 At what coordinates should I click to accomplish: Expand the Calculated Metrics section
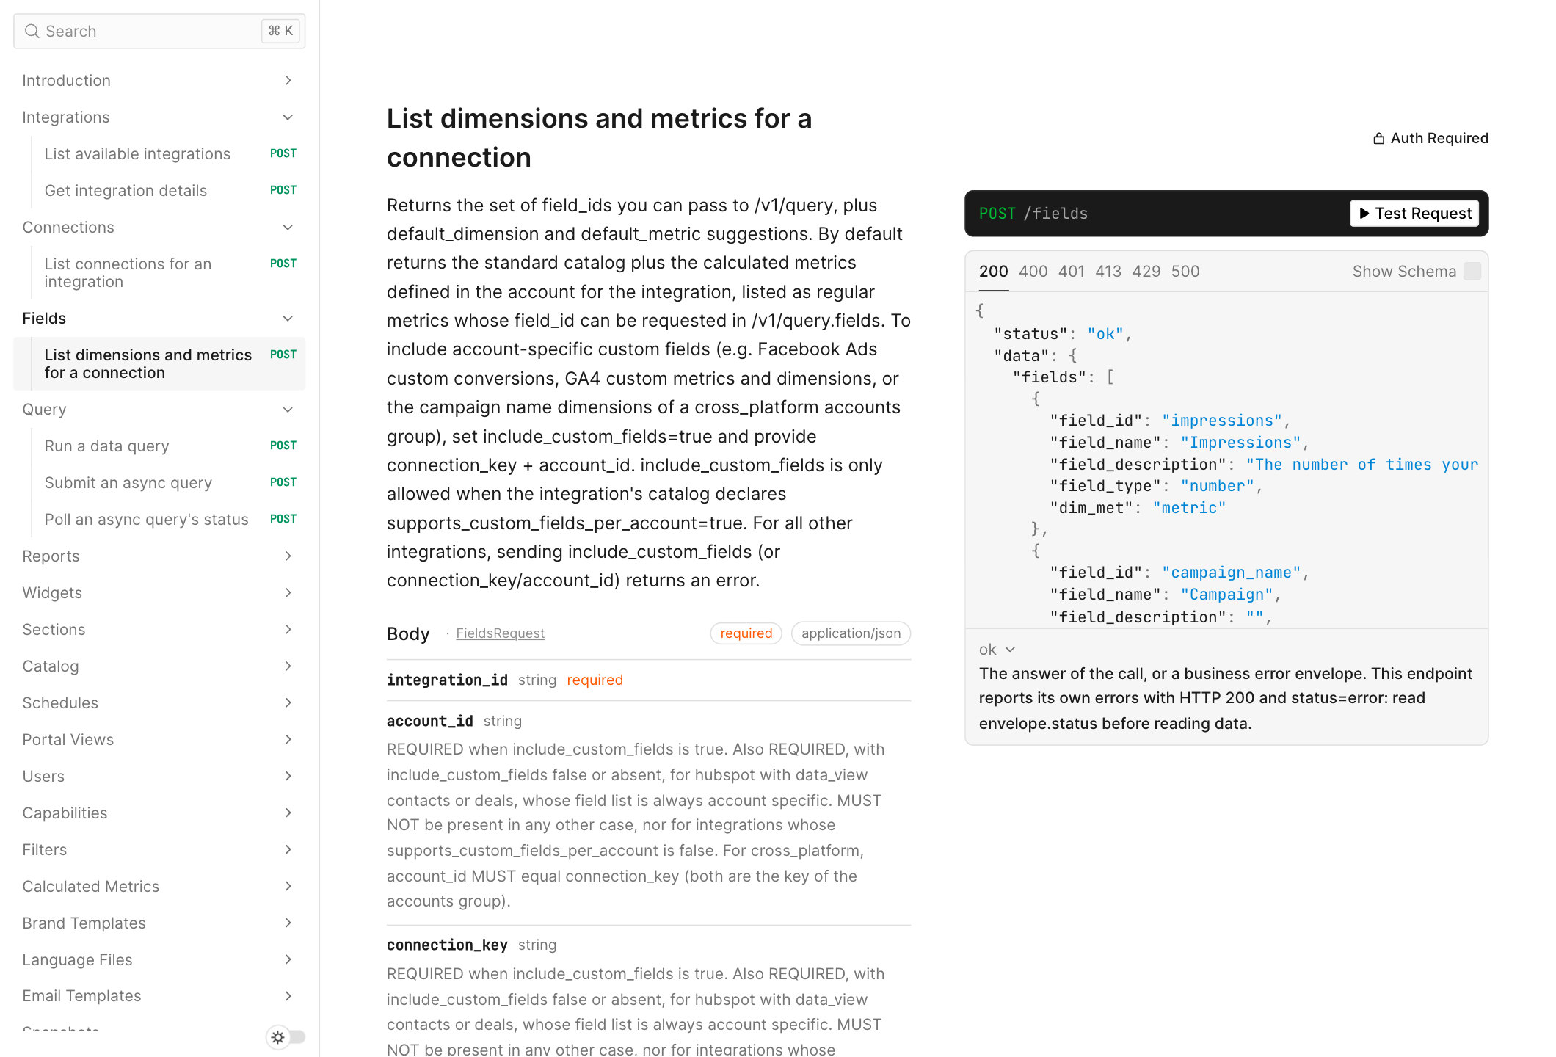coord(159,886)
